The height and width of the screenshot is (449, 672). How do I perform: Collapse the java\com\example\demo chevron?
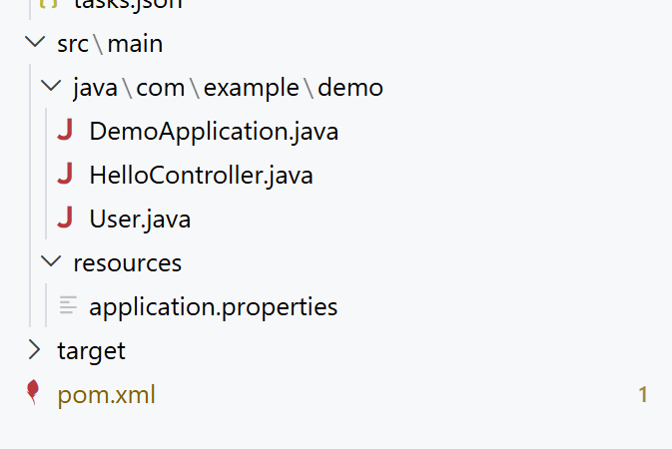[x=51, y=86]
